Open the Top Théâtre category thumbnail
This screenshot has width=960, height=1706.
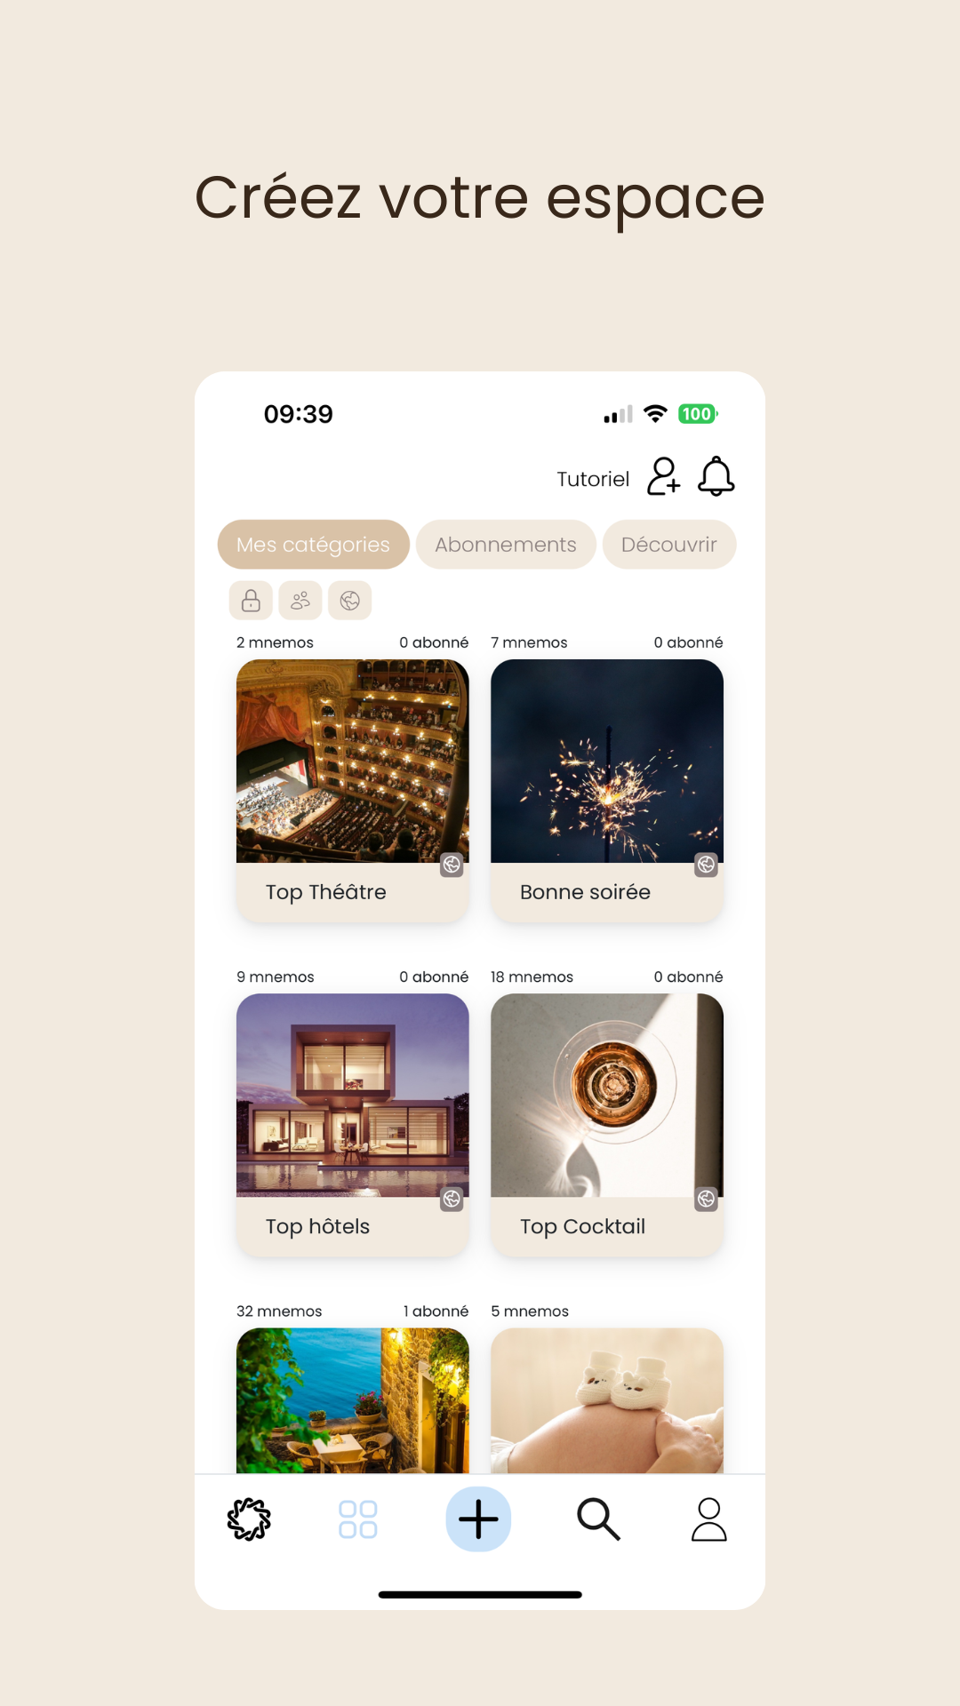pos(352,761)
